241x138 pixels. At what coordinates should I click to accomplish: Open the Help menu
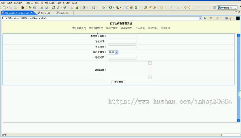pos(74,3)
